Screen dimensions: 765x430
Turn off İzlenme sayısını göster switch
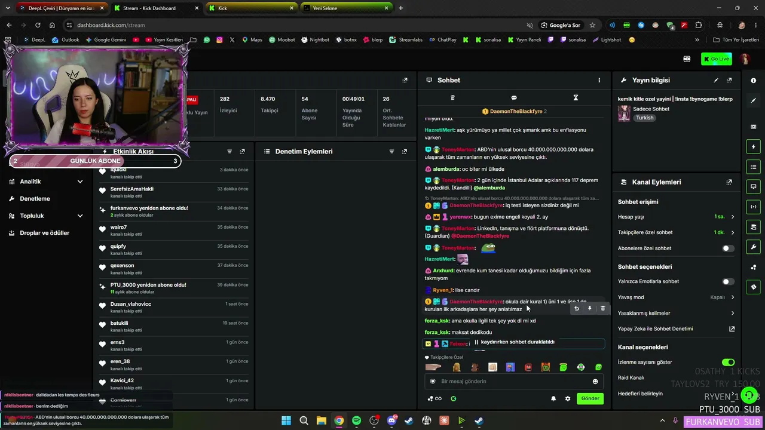[728, 363]
